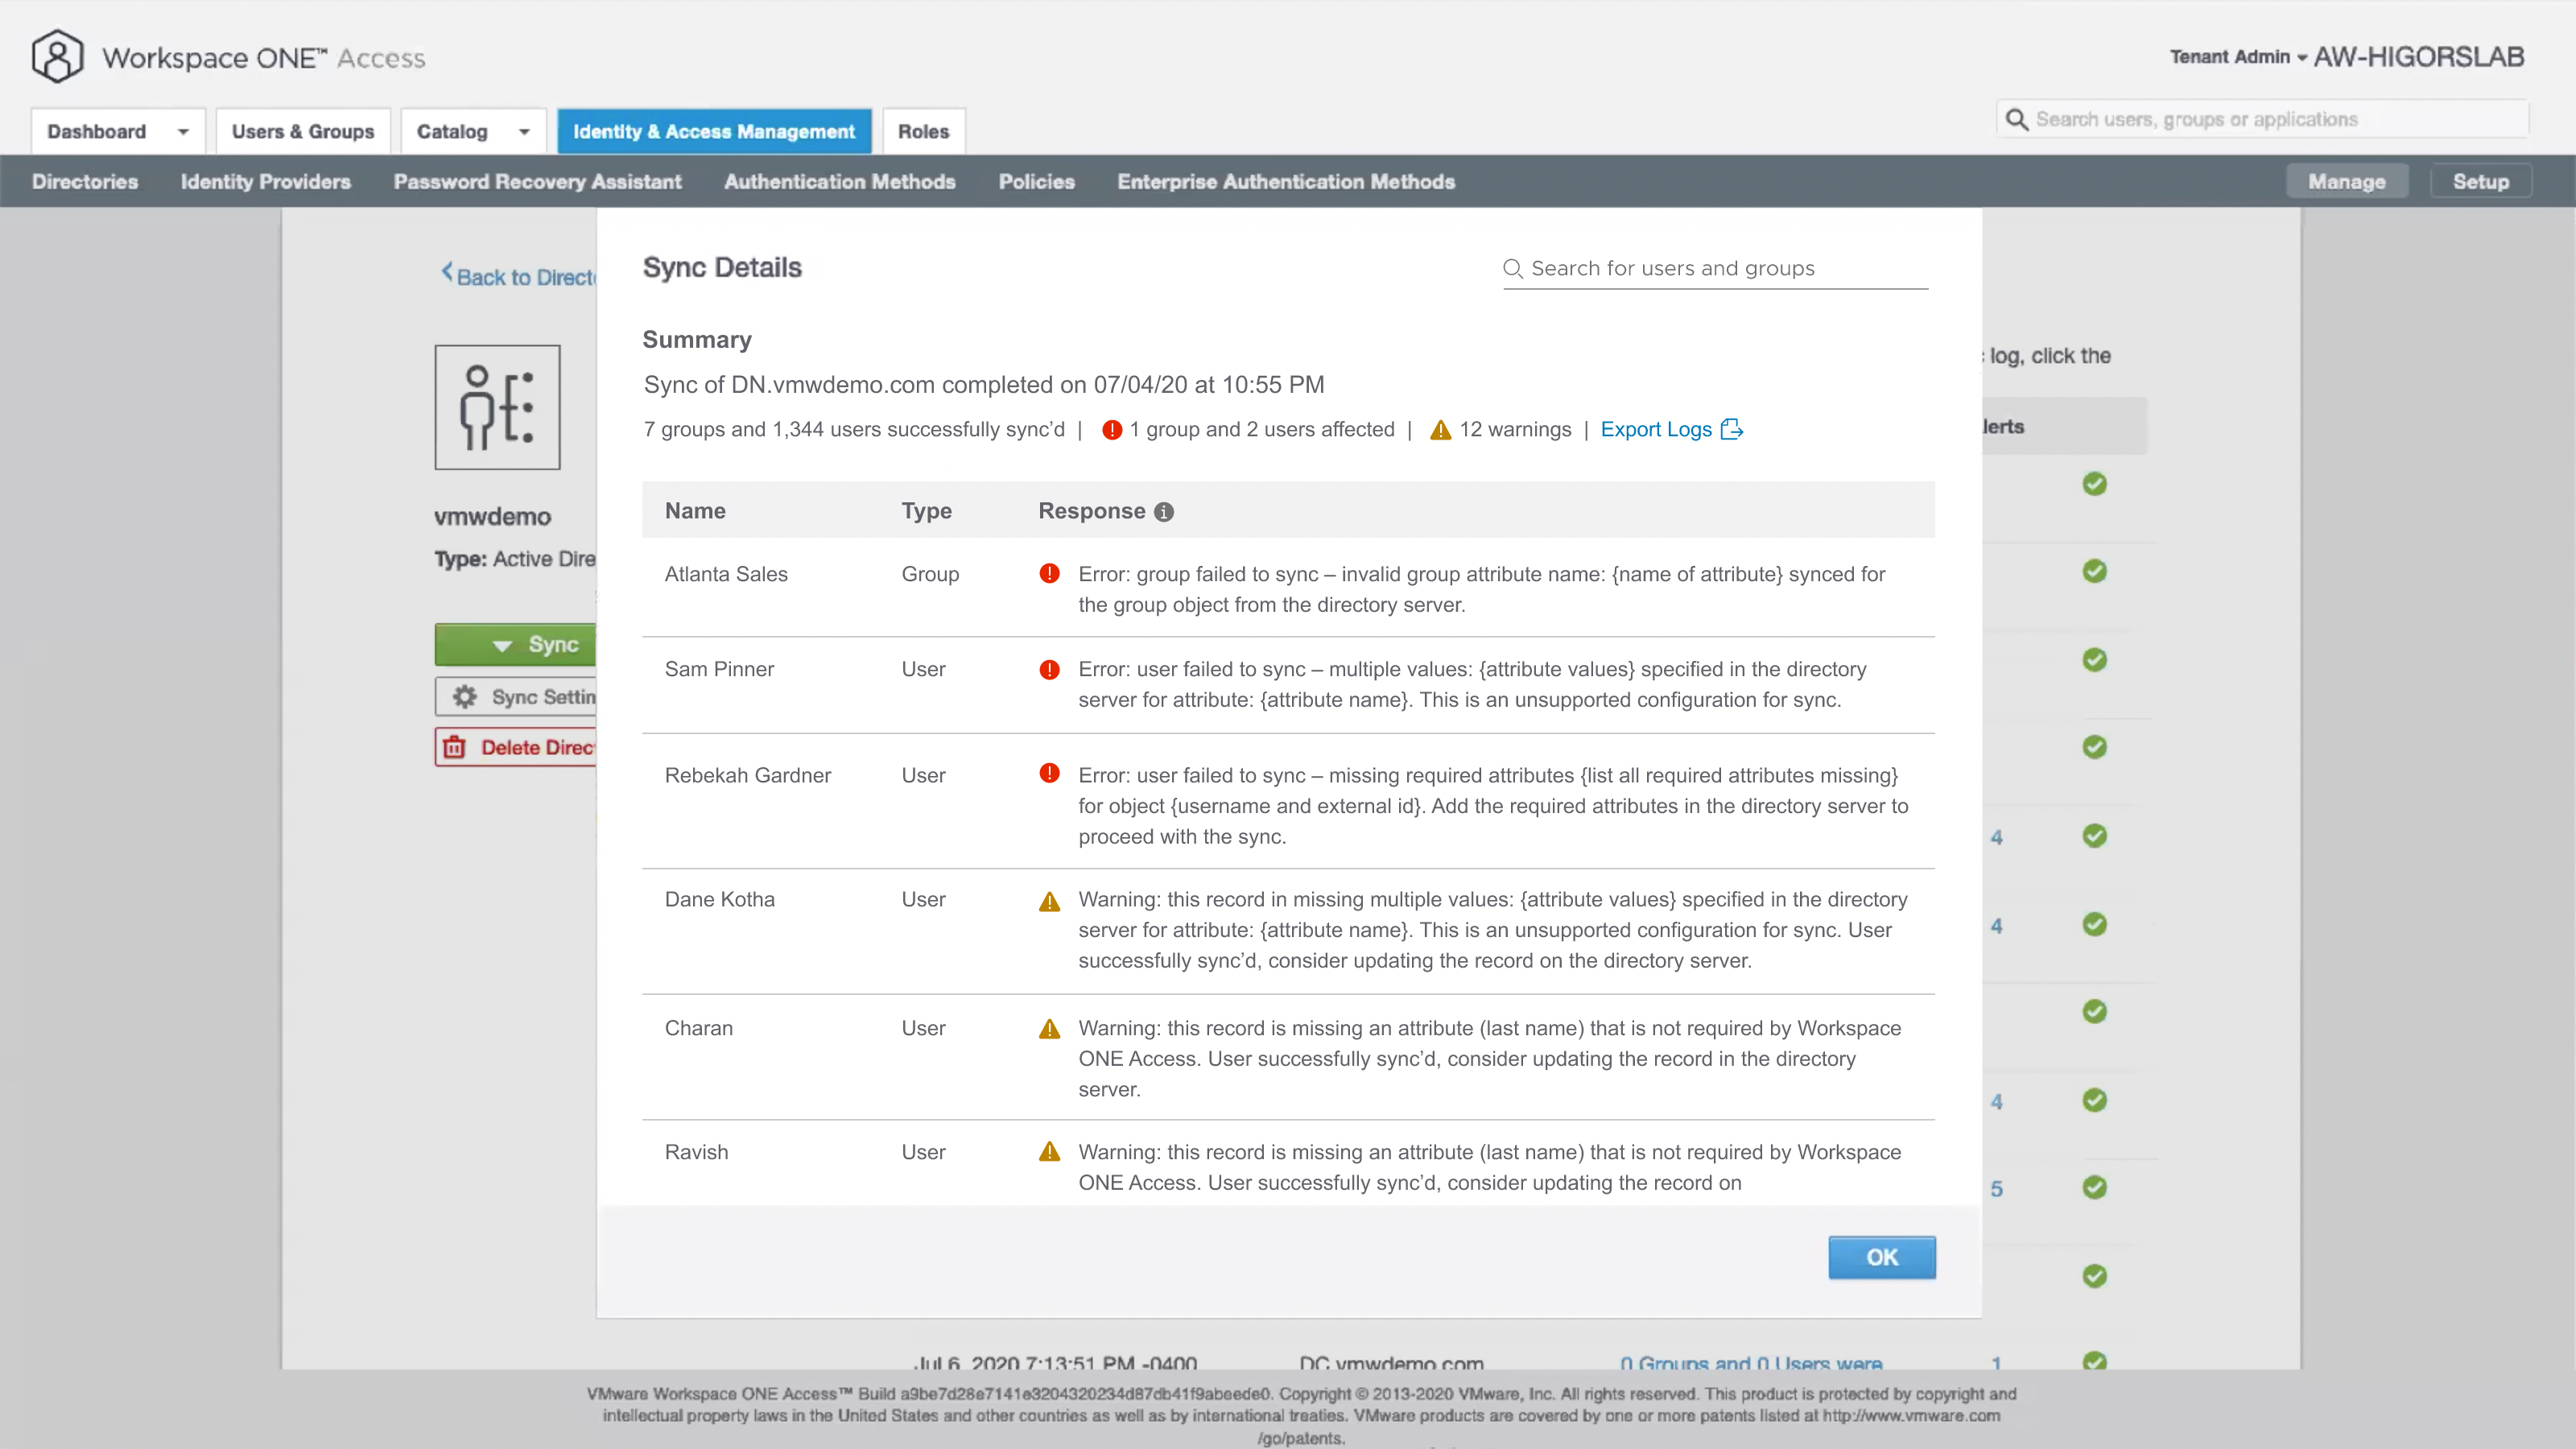The height and width of the screenshot is (1449, 2576).
Task: Open the Dashboard dropdown arrow
Action: tap(183, 132)
